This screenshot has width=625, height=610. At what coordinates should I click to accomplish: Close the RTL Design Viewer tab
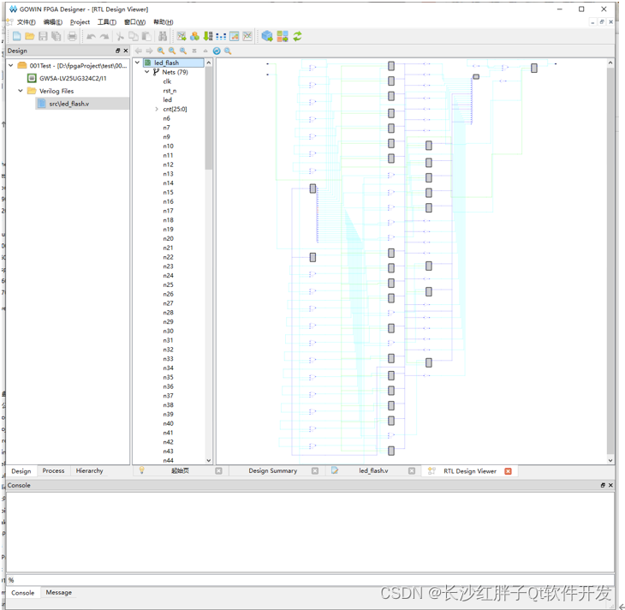(x=508, y=471)
